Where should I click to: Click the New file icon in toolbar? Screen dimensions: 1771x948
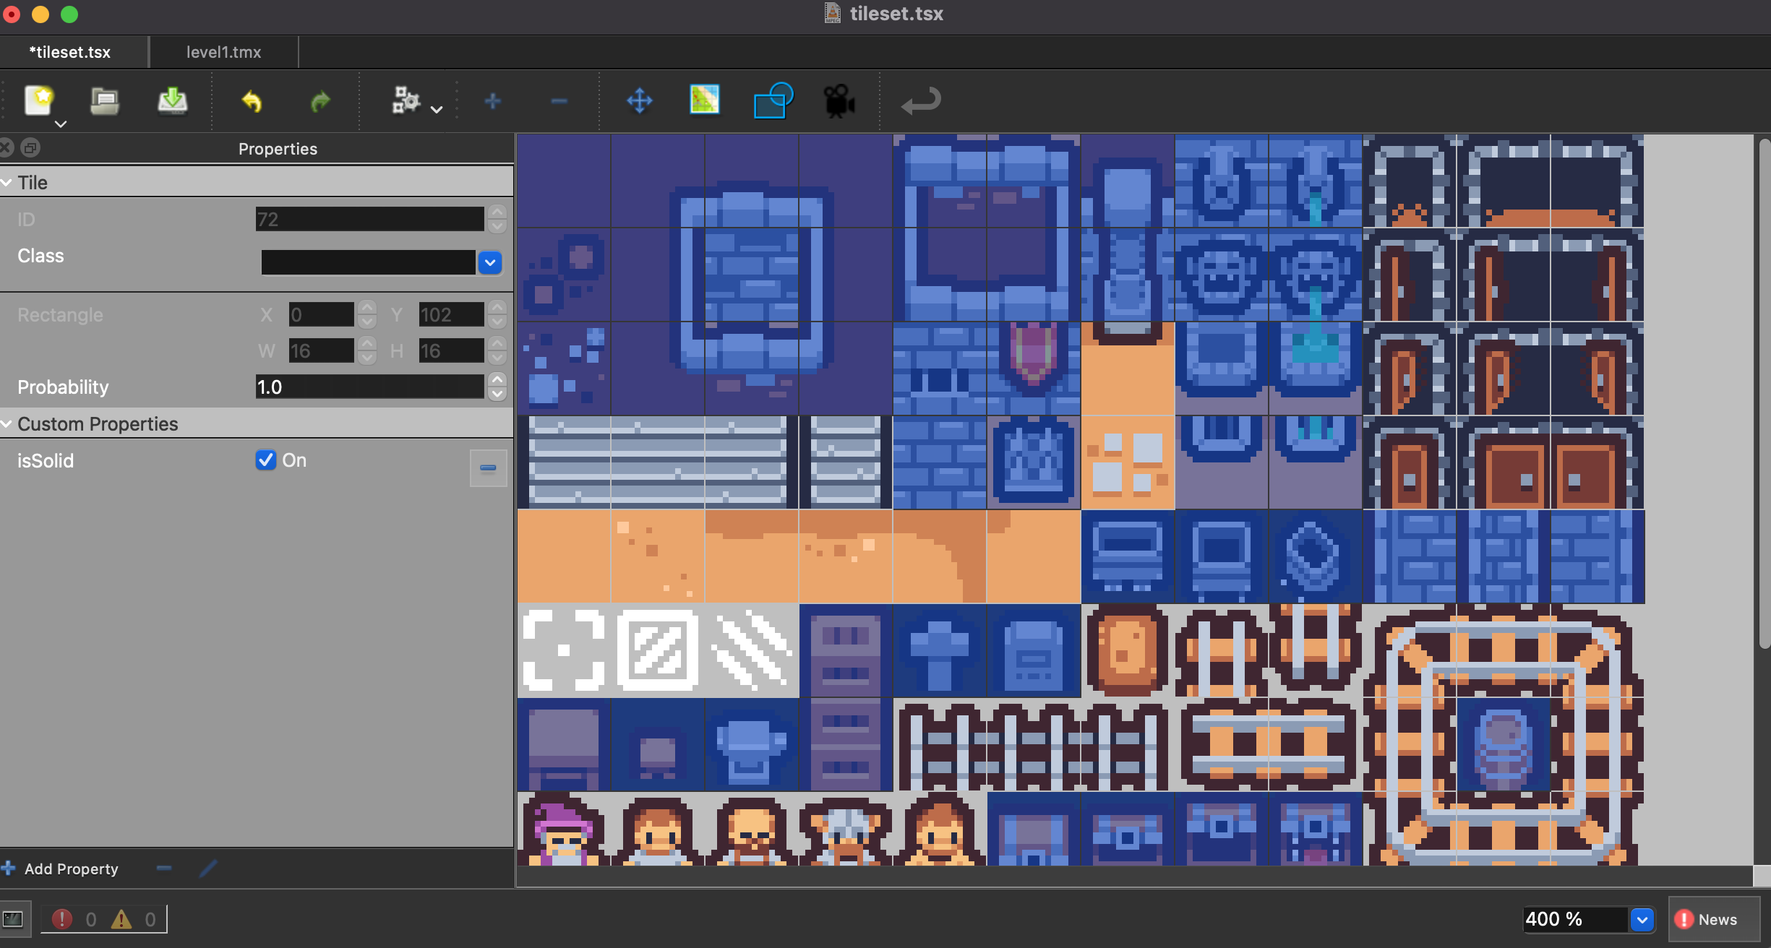(39, 100)
